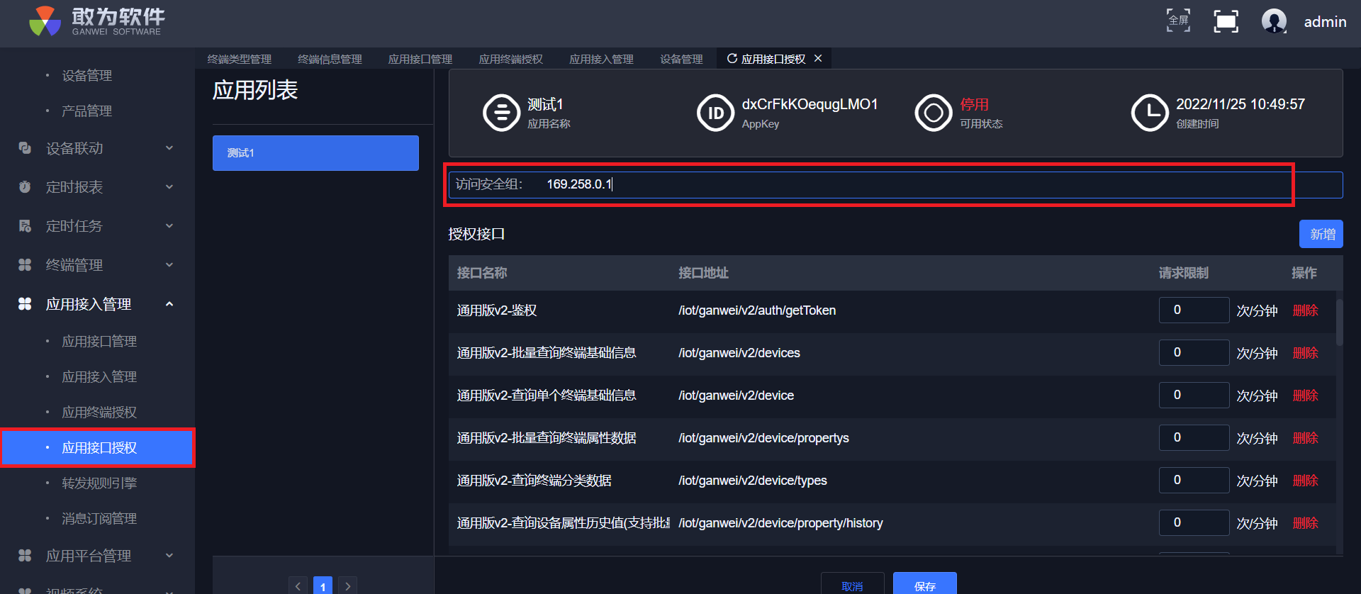This screenshot has width=1361, height=594.
Task: Switch to the 应用终端授权 tab
Action: point(510,60)
